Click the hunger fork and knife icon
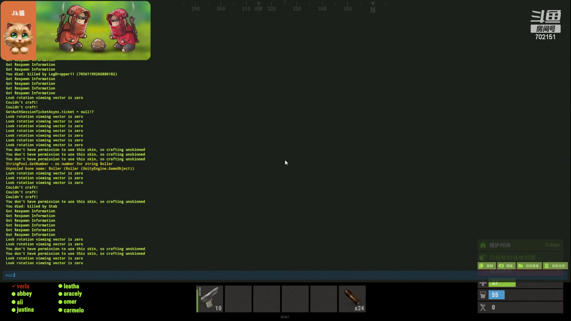571x321 pixels. [x=483, y=307]
